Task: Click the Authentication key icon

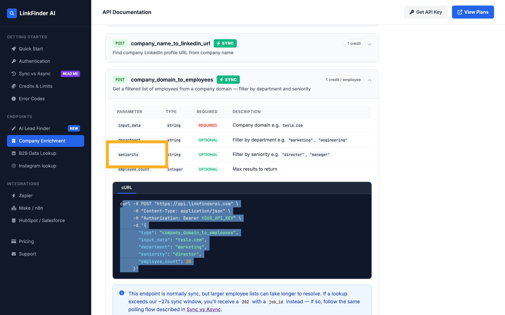Action: tap(14, 61)
